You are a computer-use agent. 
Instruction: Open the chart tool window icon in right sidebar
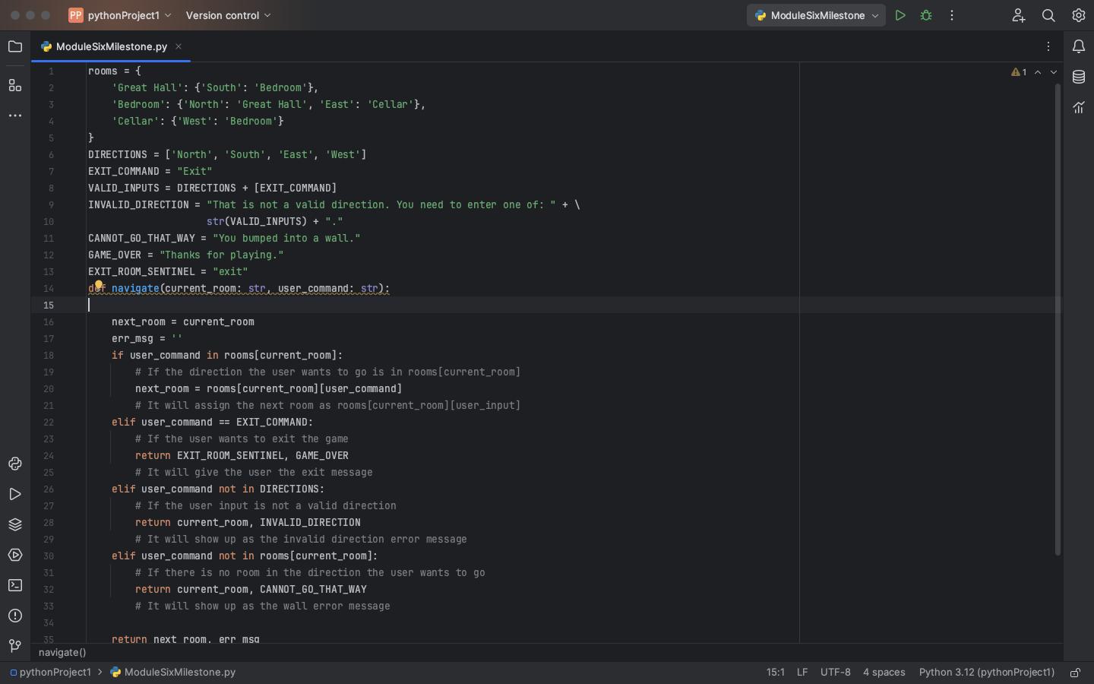pos(1079,107)
